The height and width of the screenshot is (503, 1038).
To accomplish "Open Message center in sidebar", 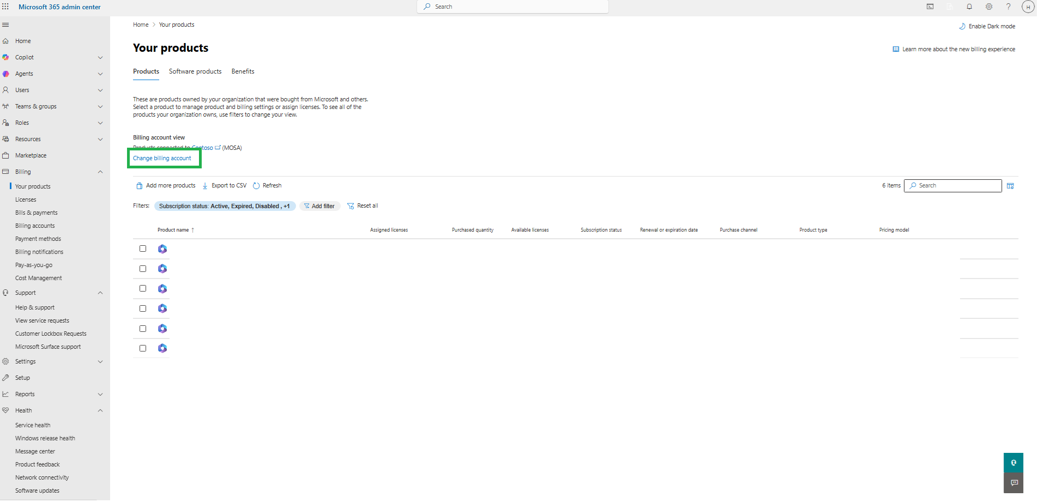I will (x=35, y=452).
